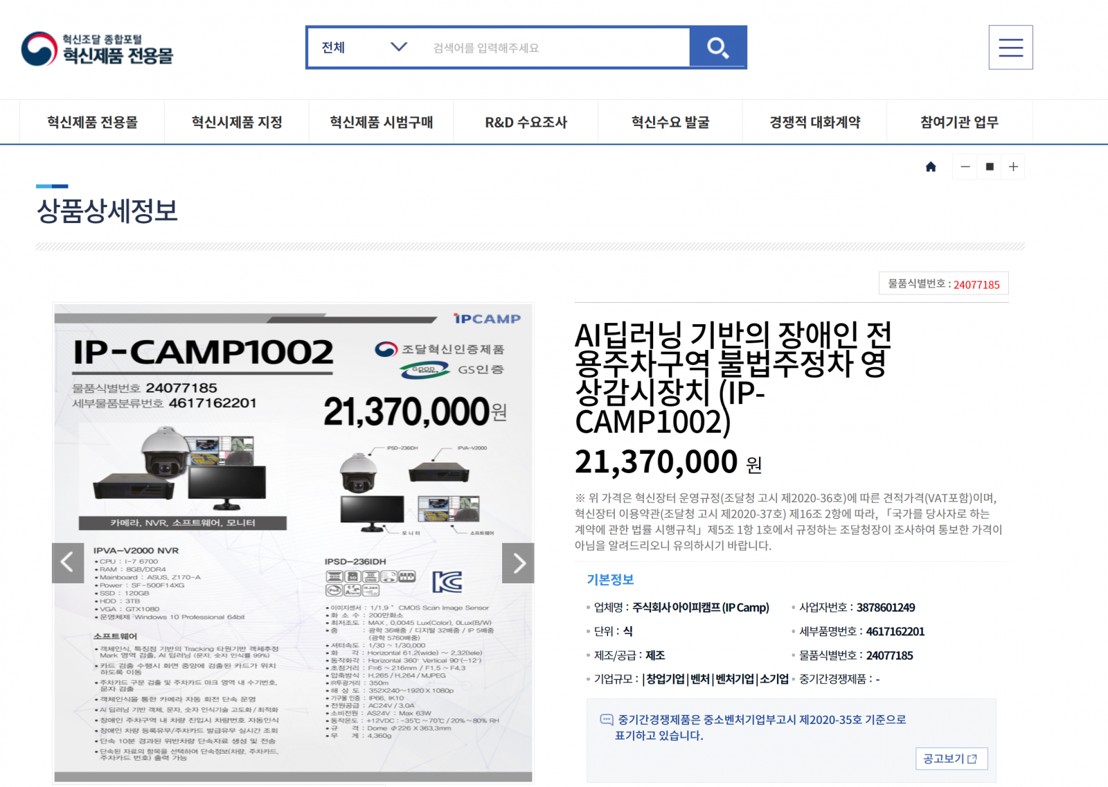
Task: Focus the 검색어를 입력해주세요 search field
Action: click(555, 48)
